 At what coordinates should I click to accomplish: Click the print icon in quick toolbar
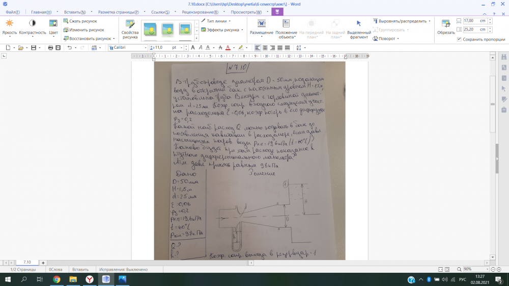coord(50,47)
